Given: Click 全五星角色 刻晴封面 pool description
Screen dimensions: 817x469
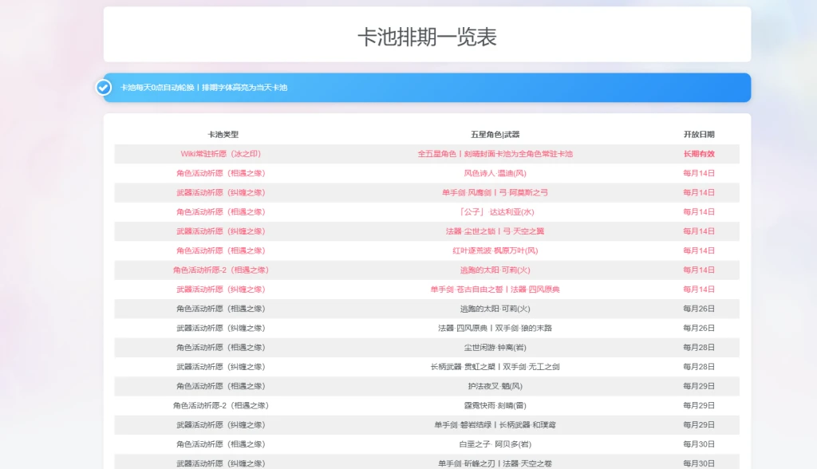Looking at the screenshot, I should (495, 154).
